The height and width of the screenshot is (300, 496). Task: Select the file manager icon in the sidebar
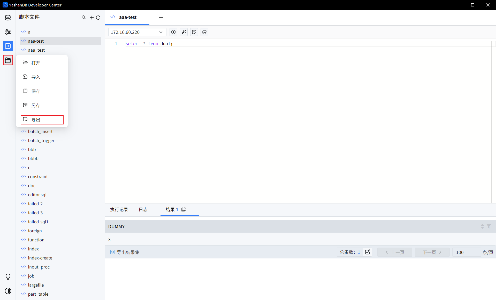click(8, 60)
